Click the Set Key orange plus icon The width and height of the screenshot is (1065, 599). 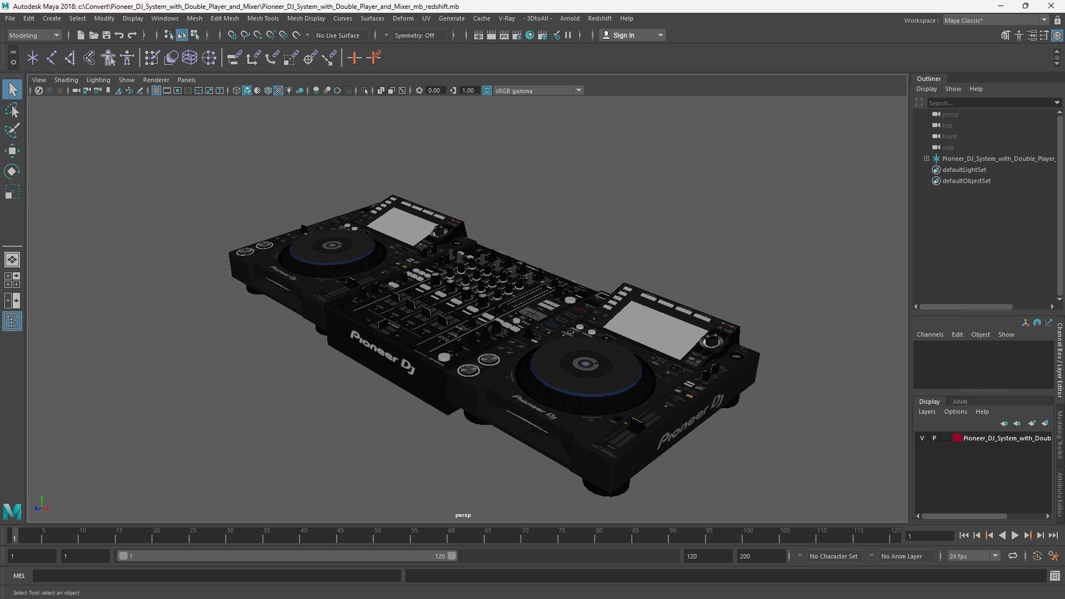(354, 58)
